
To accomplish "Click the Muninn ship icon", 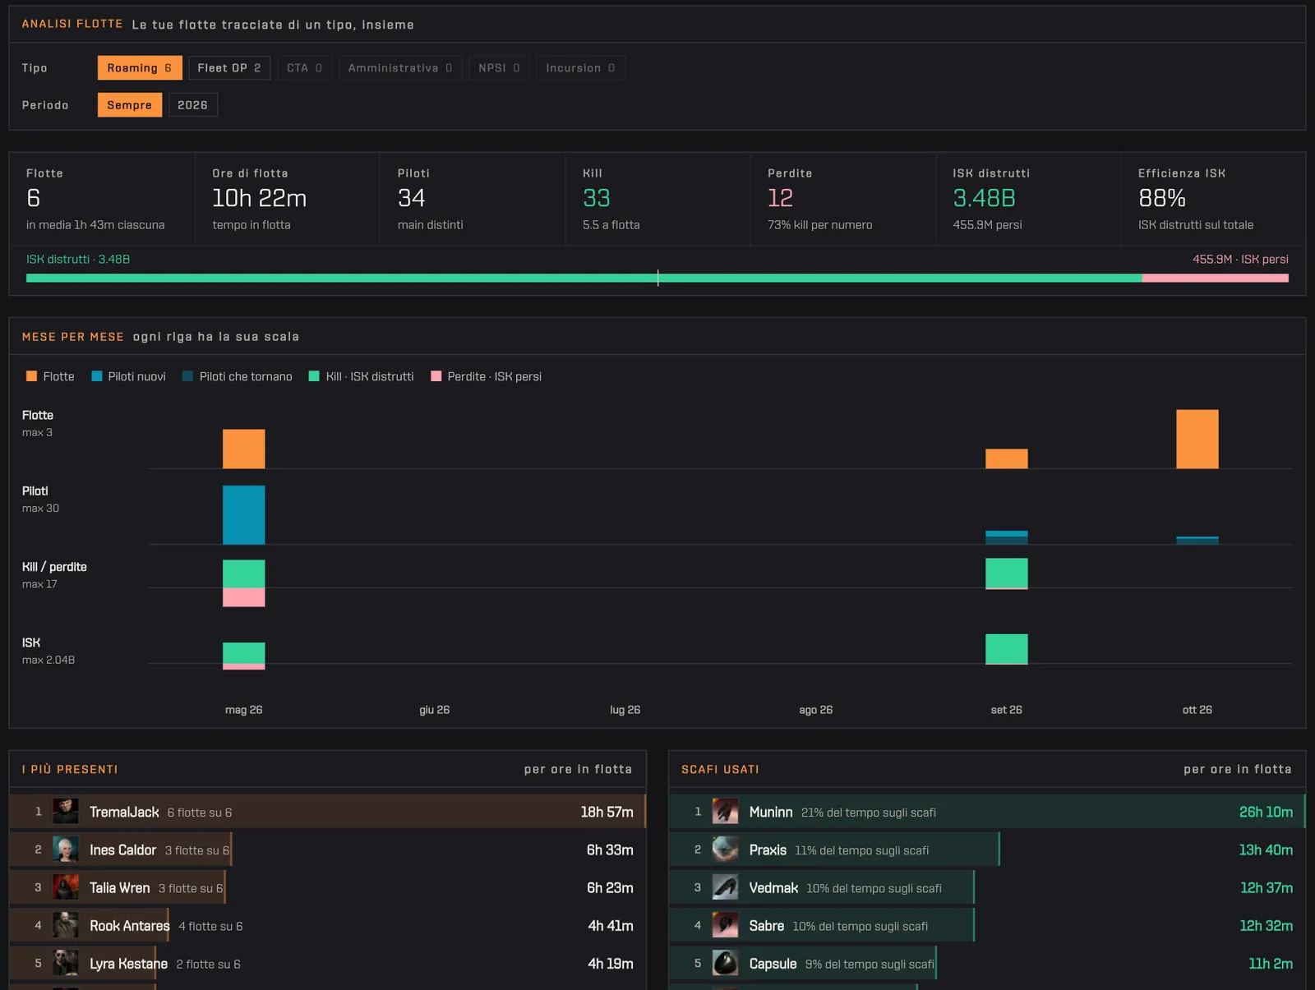I will coord(725,812).
